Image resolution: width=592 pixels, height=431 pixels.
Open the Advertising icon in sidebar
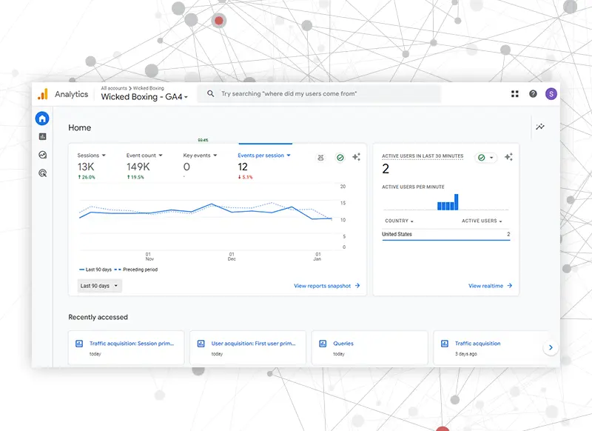[x=42, y=173]
